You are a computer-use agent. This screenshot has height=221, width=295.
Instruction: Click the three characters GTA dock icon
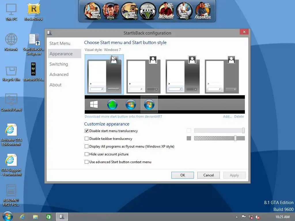111,11
